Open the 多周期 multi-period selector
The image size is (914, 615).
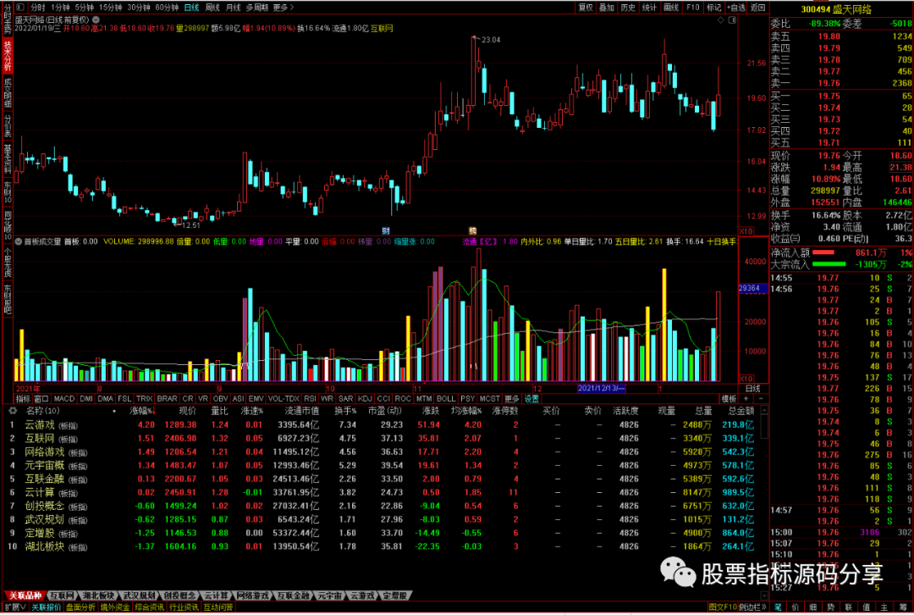point(258,7)
